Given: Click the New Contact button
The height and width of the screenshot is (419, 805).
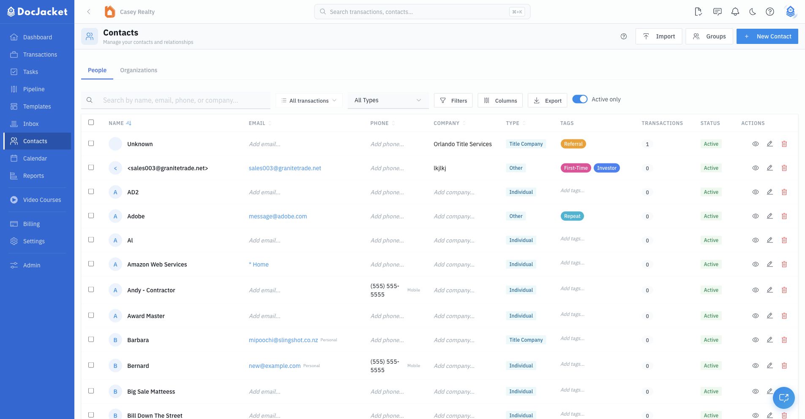Looking at the screenshot, I should 767,36.
